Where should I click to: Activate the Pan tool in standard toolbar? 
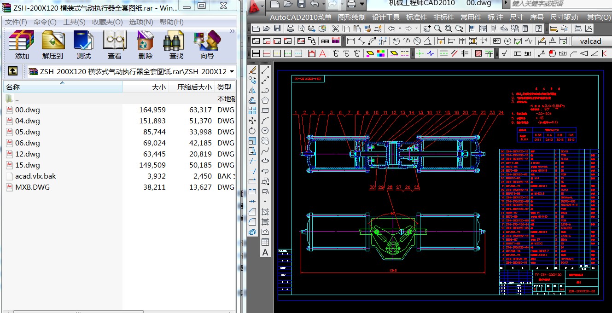(427, 29)
